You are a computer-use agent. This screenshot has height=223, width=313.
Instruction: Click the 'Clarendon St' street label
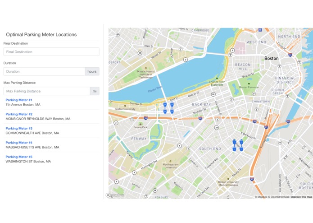218,108
